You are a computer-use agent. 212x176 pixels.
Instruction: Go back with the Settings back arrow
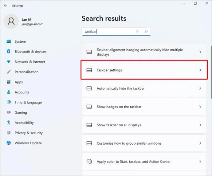pyautogui.click(x=6, y=6)
